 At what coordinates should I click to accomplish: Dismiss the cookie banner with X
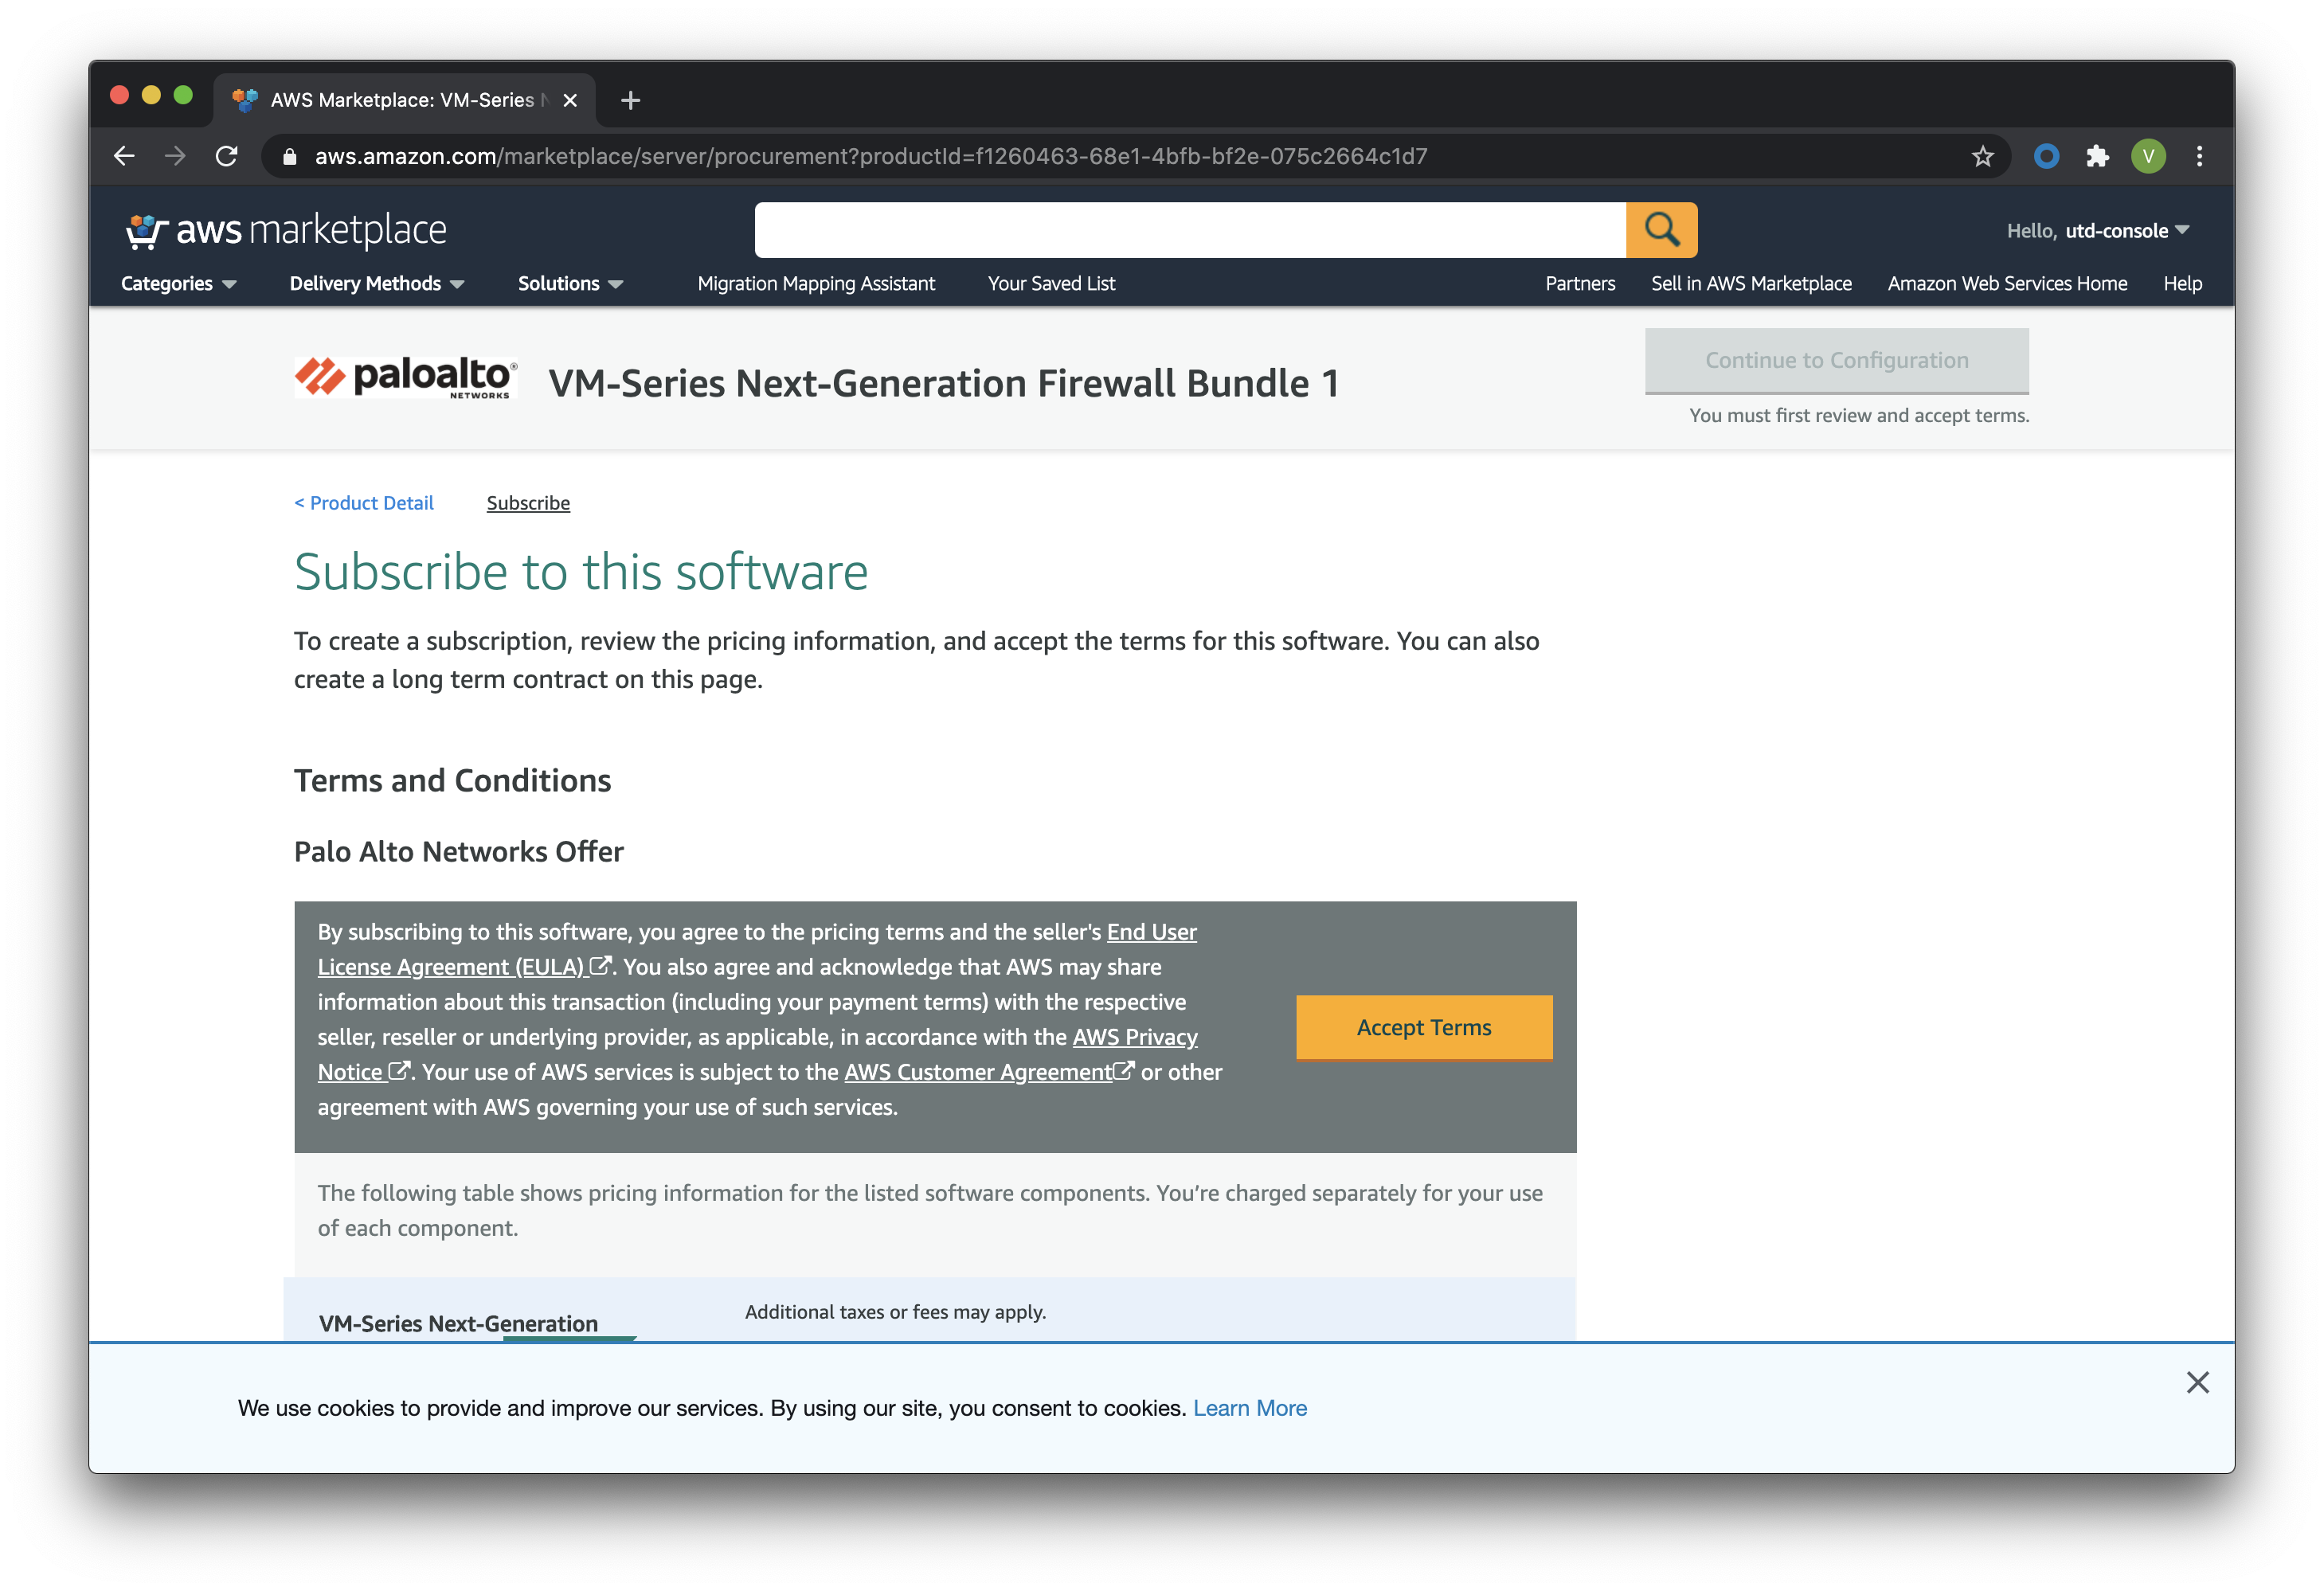click(x=2197, y=1382)
